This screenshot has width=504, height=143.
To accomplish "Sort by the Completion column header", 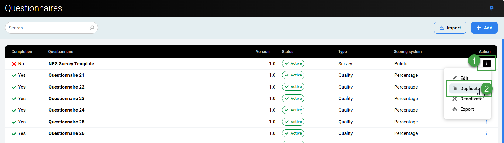I will pos(22,52).
